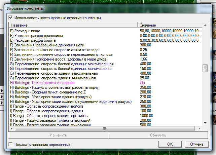Click value 0.50 in list

click(x=143, y=54)
